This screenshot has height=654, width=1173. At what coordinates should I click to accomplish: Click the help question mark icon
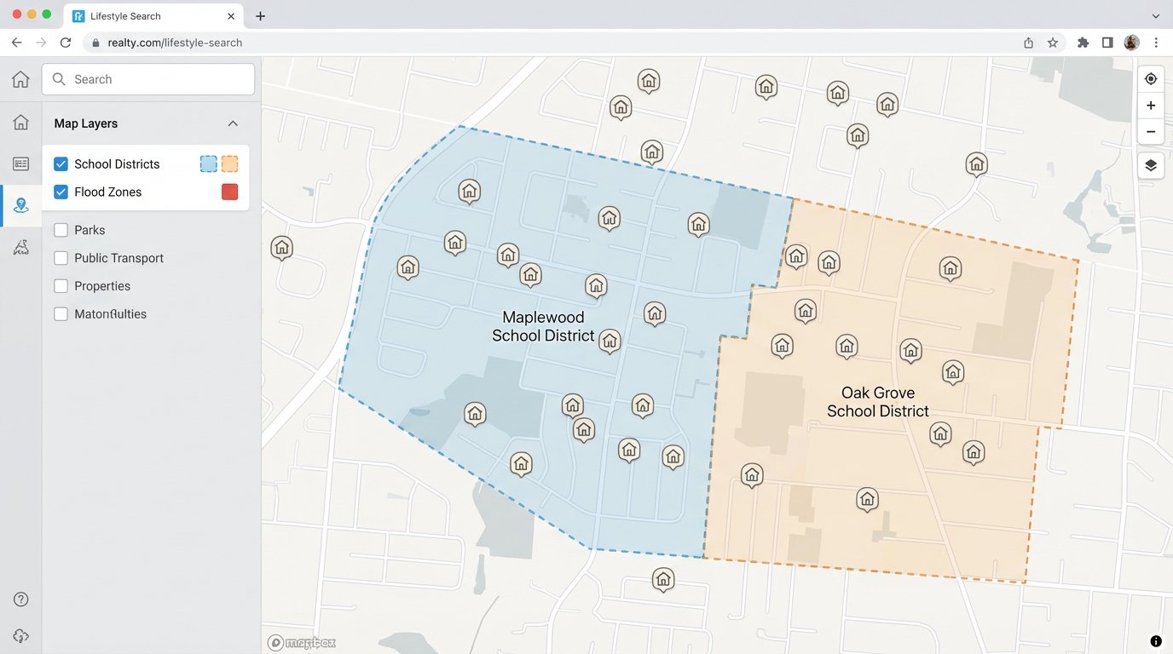[x=20, y=599]
